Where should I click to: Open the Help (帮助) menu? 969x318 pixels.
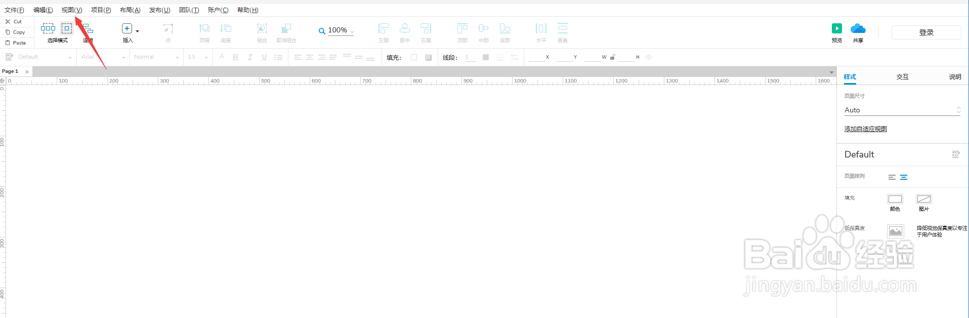[x=247, y=10]
